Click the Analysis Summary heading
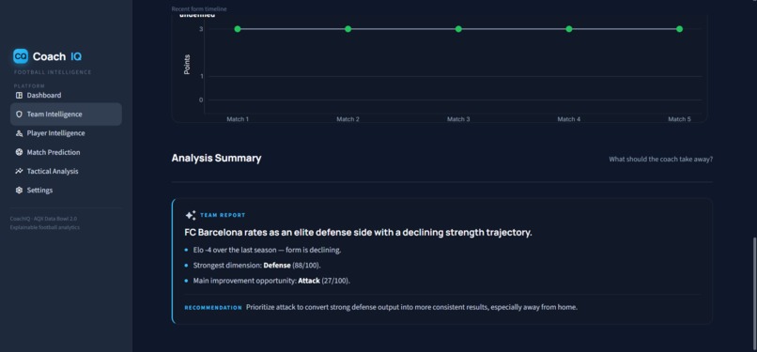The width and height of the screenshot is (757, 352). click(x=216, y=158)
